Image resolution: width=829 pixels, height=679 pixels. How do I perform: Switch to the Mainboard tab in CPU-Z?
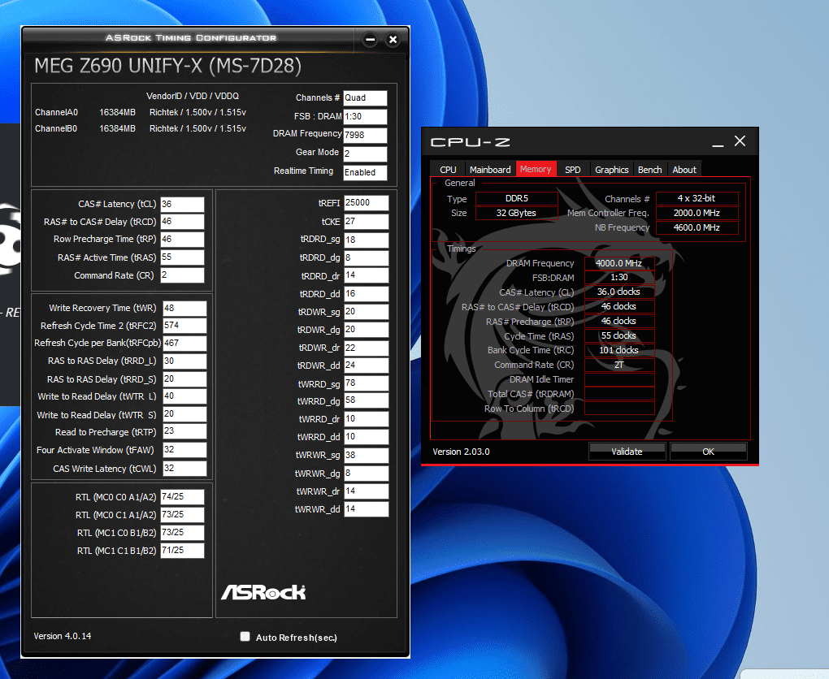coord(490,170)
